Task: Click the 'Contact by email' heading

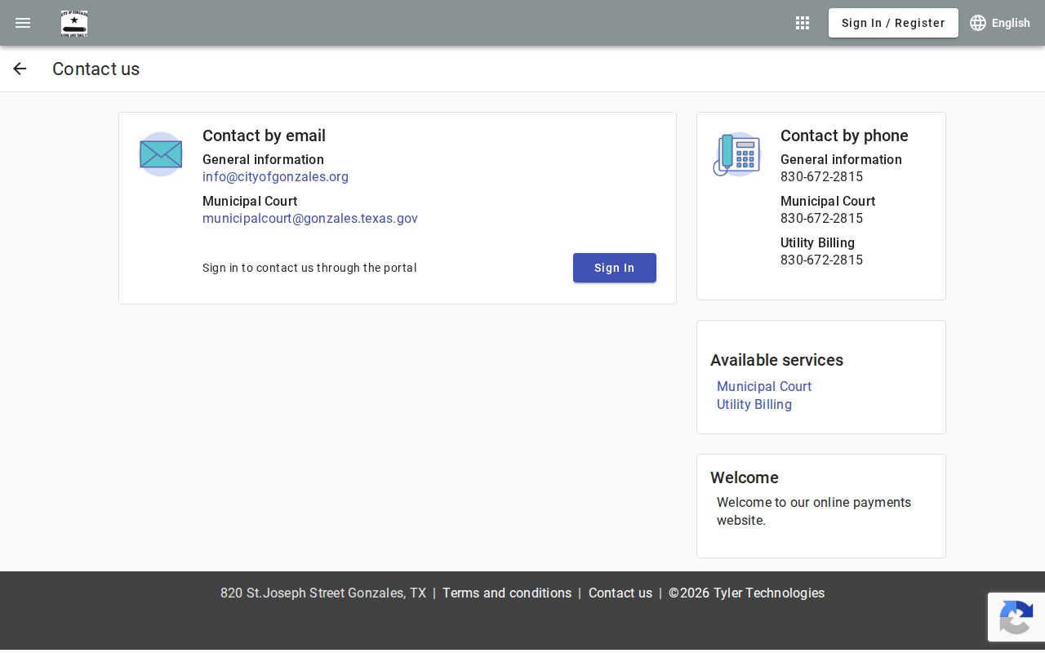Action: (264, 135)
